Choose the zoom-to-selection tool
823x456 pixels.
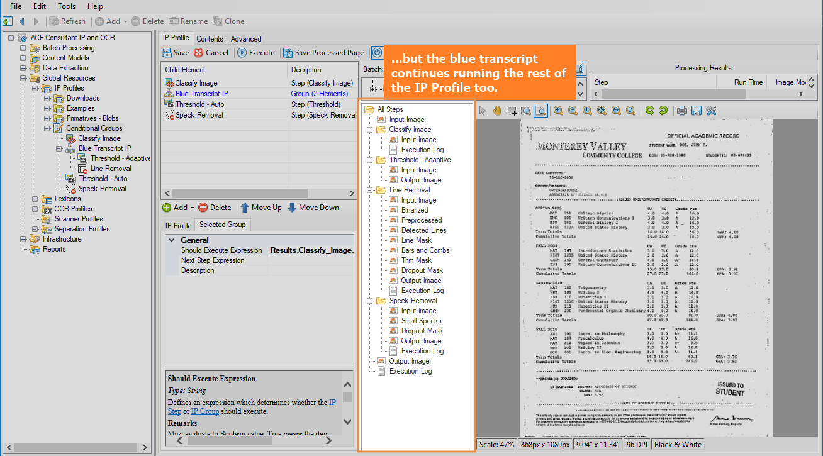click(x=526, y=111)
